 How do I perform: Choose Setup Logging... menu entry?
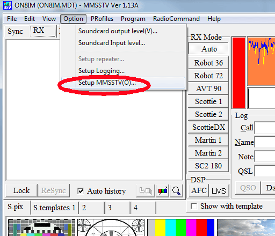(x=123, y=71)
